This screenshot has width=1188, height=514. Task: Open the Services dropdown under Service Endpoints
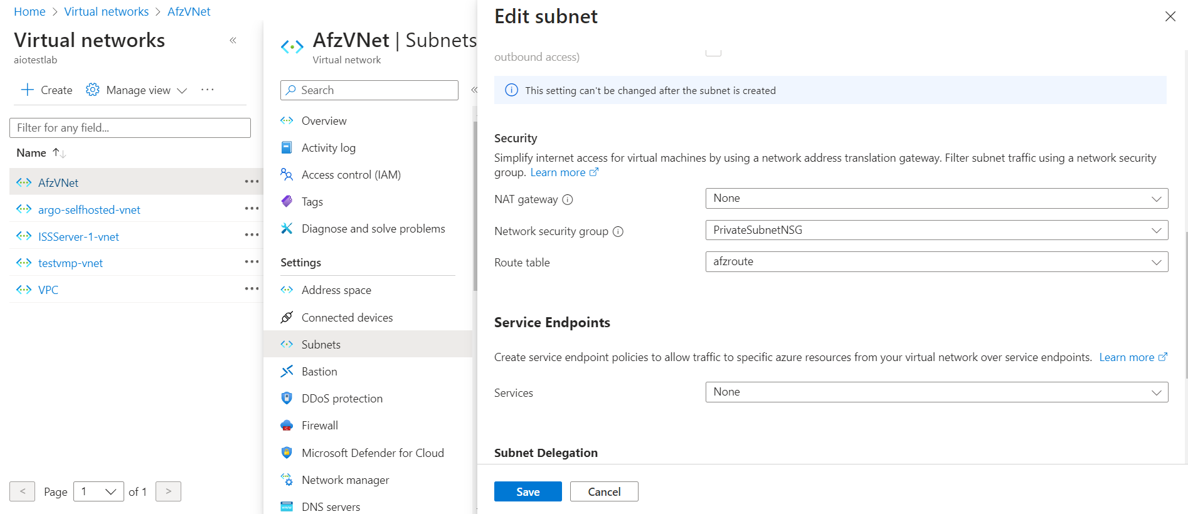(936, 392)
